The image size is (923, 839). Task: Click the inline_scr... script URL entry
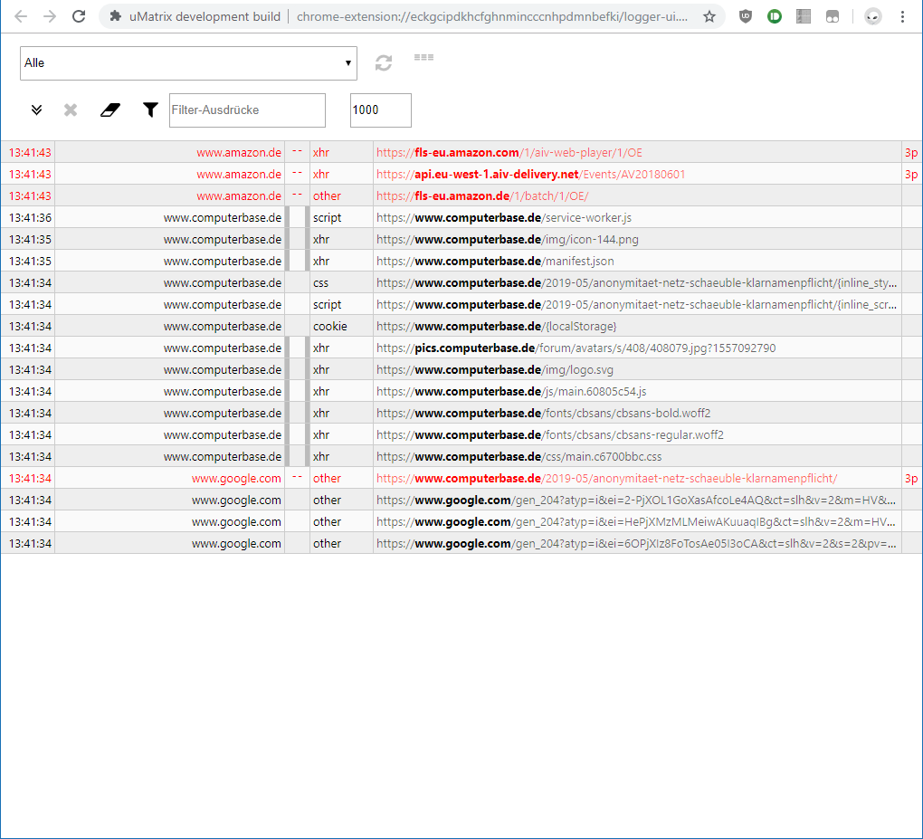pyautogui.click(x=636, y=305)
